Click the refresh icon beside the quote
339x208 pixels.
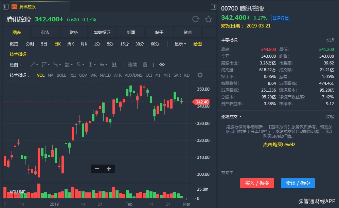tap(196, 19)
